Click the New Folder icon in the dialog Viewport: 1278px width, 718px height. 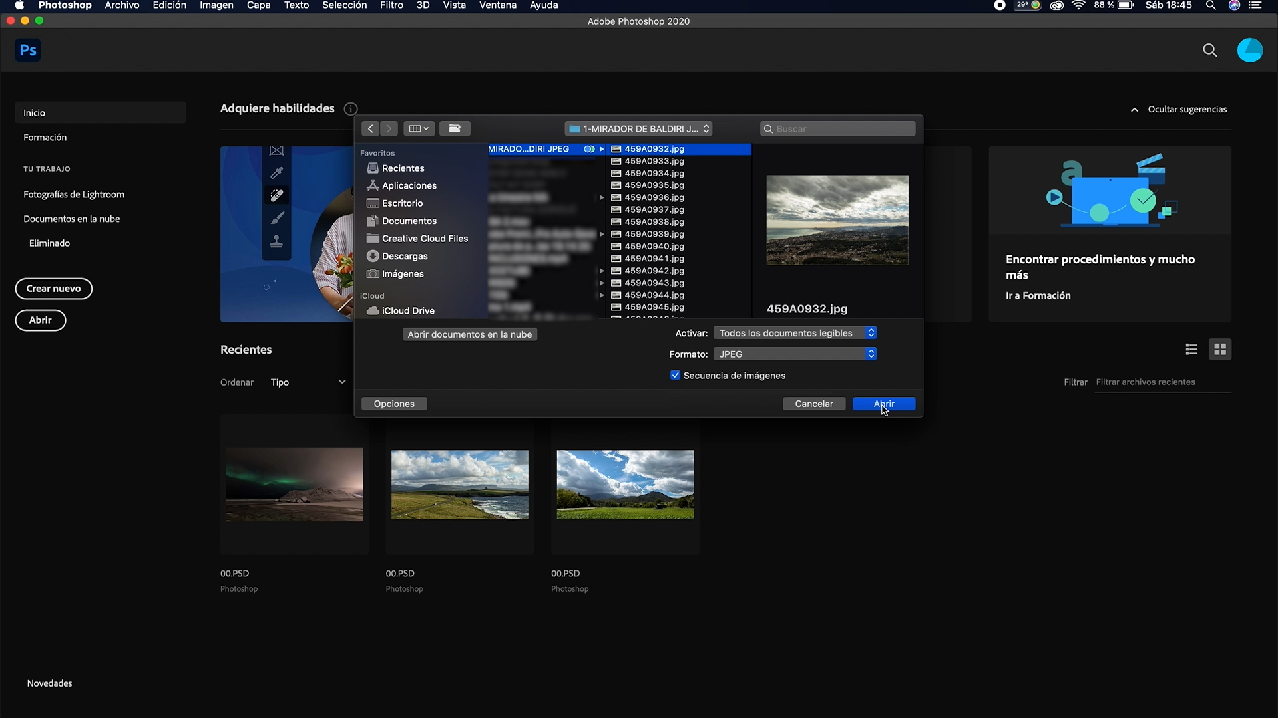click(455, 128)
